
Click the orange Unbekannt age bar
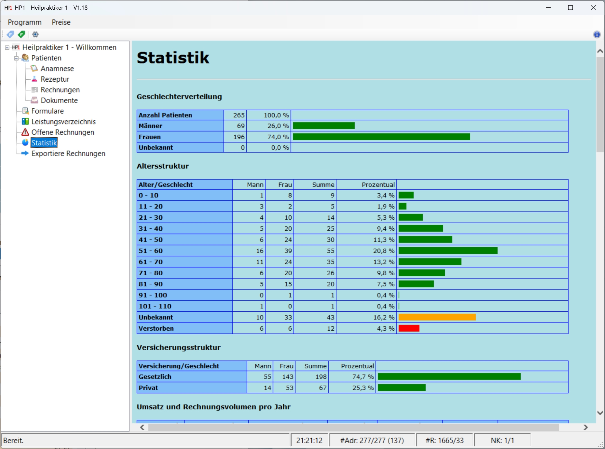[x=437, y=317]
